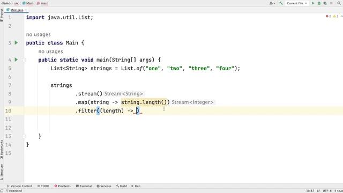Collapse the main method fold marker at line 4
Screen dimensions: 343x193
24,60
